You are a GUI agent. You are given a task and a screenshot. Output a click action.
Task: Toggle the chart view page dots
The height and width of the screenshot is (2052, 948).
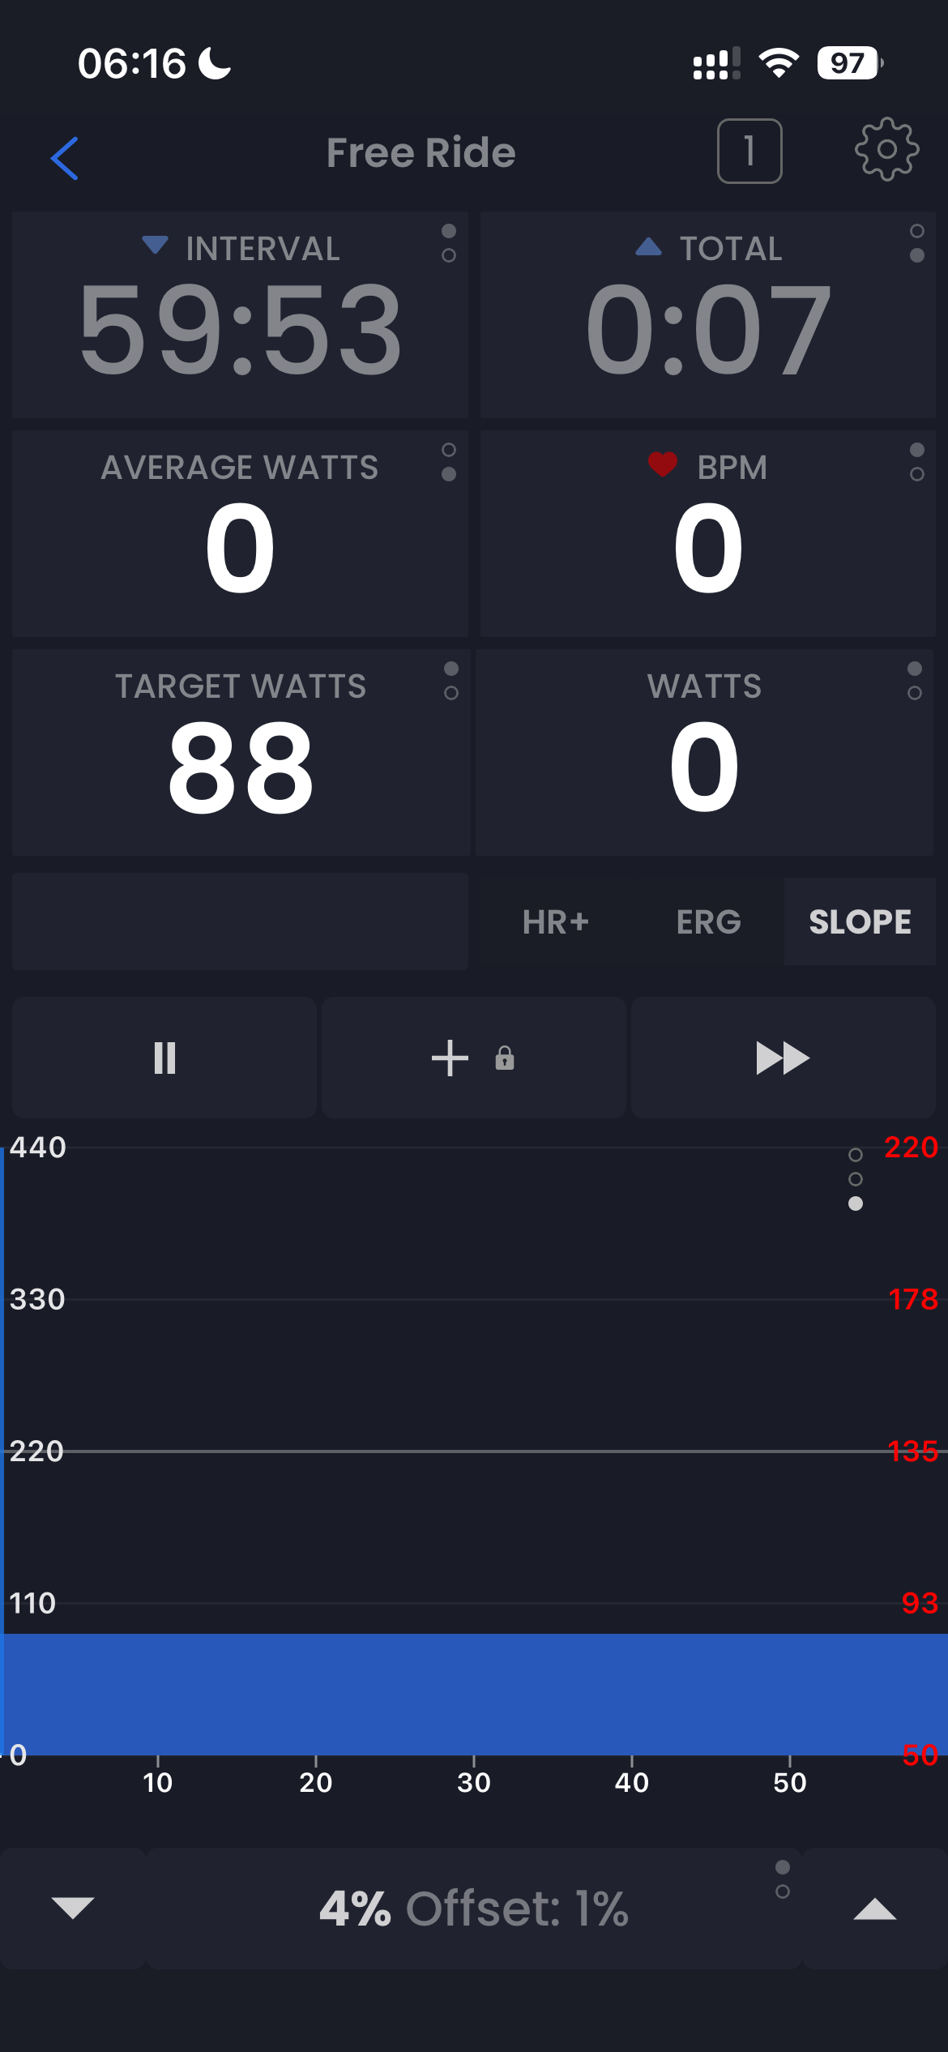pos(855,1179)
